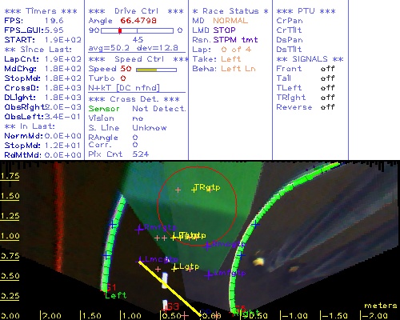Click the purple Rmcgtp cross marker
This screenshot has height=320, width=400.
207,246
